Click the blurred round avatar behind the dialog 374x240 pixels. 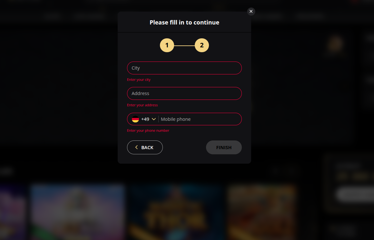tap(336, 44)
